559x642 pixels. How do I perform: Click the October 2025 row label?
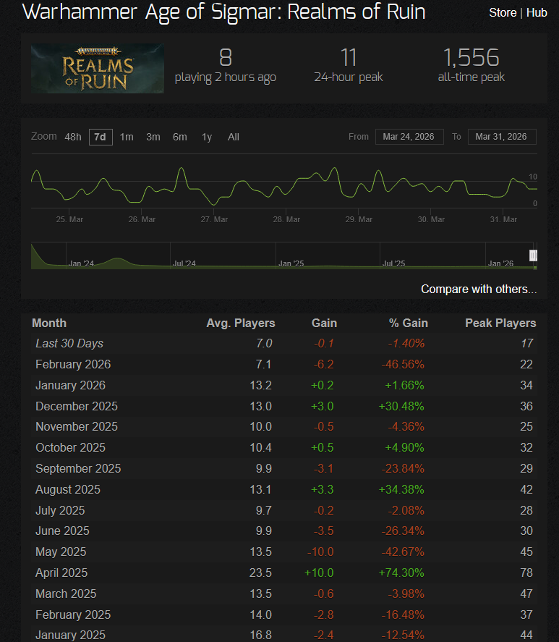[x=70, y=447]
